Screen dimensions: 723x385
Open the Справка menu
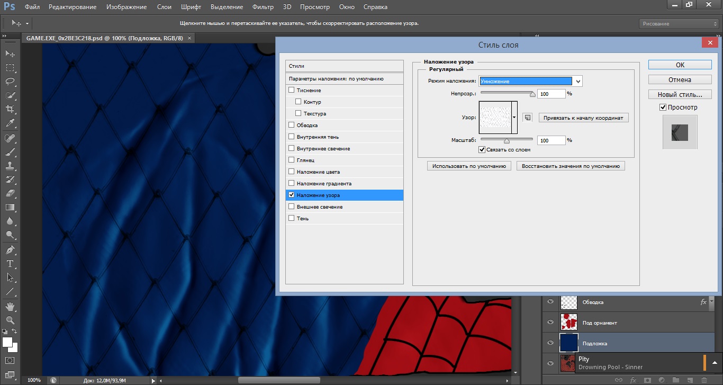point(375,7)
